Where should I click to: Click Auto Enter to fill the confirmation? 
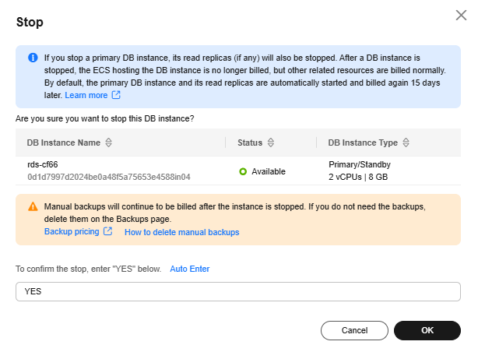pyautogui.click(x=190, y=269)
